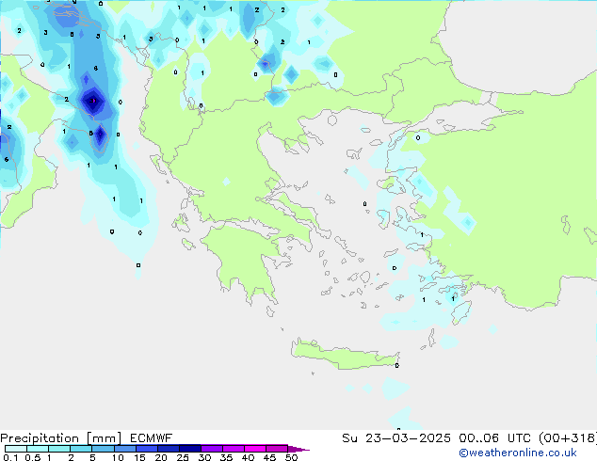
Task: Click the legend value label "15"
Action: click(x=139, y=457)
